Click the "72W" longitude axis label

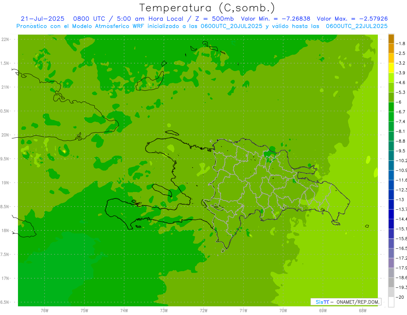point(203,311)
